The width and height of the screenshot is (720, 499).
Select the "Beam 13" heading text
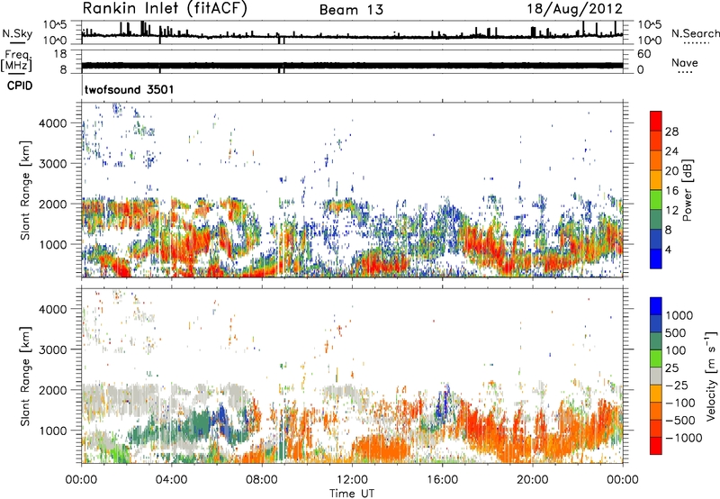351,10
